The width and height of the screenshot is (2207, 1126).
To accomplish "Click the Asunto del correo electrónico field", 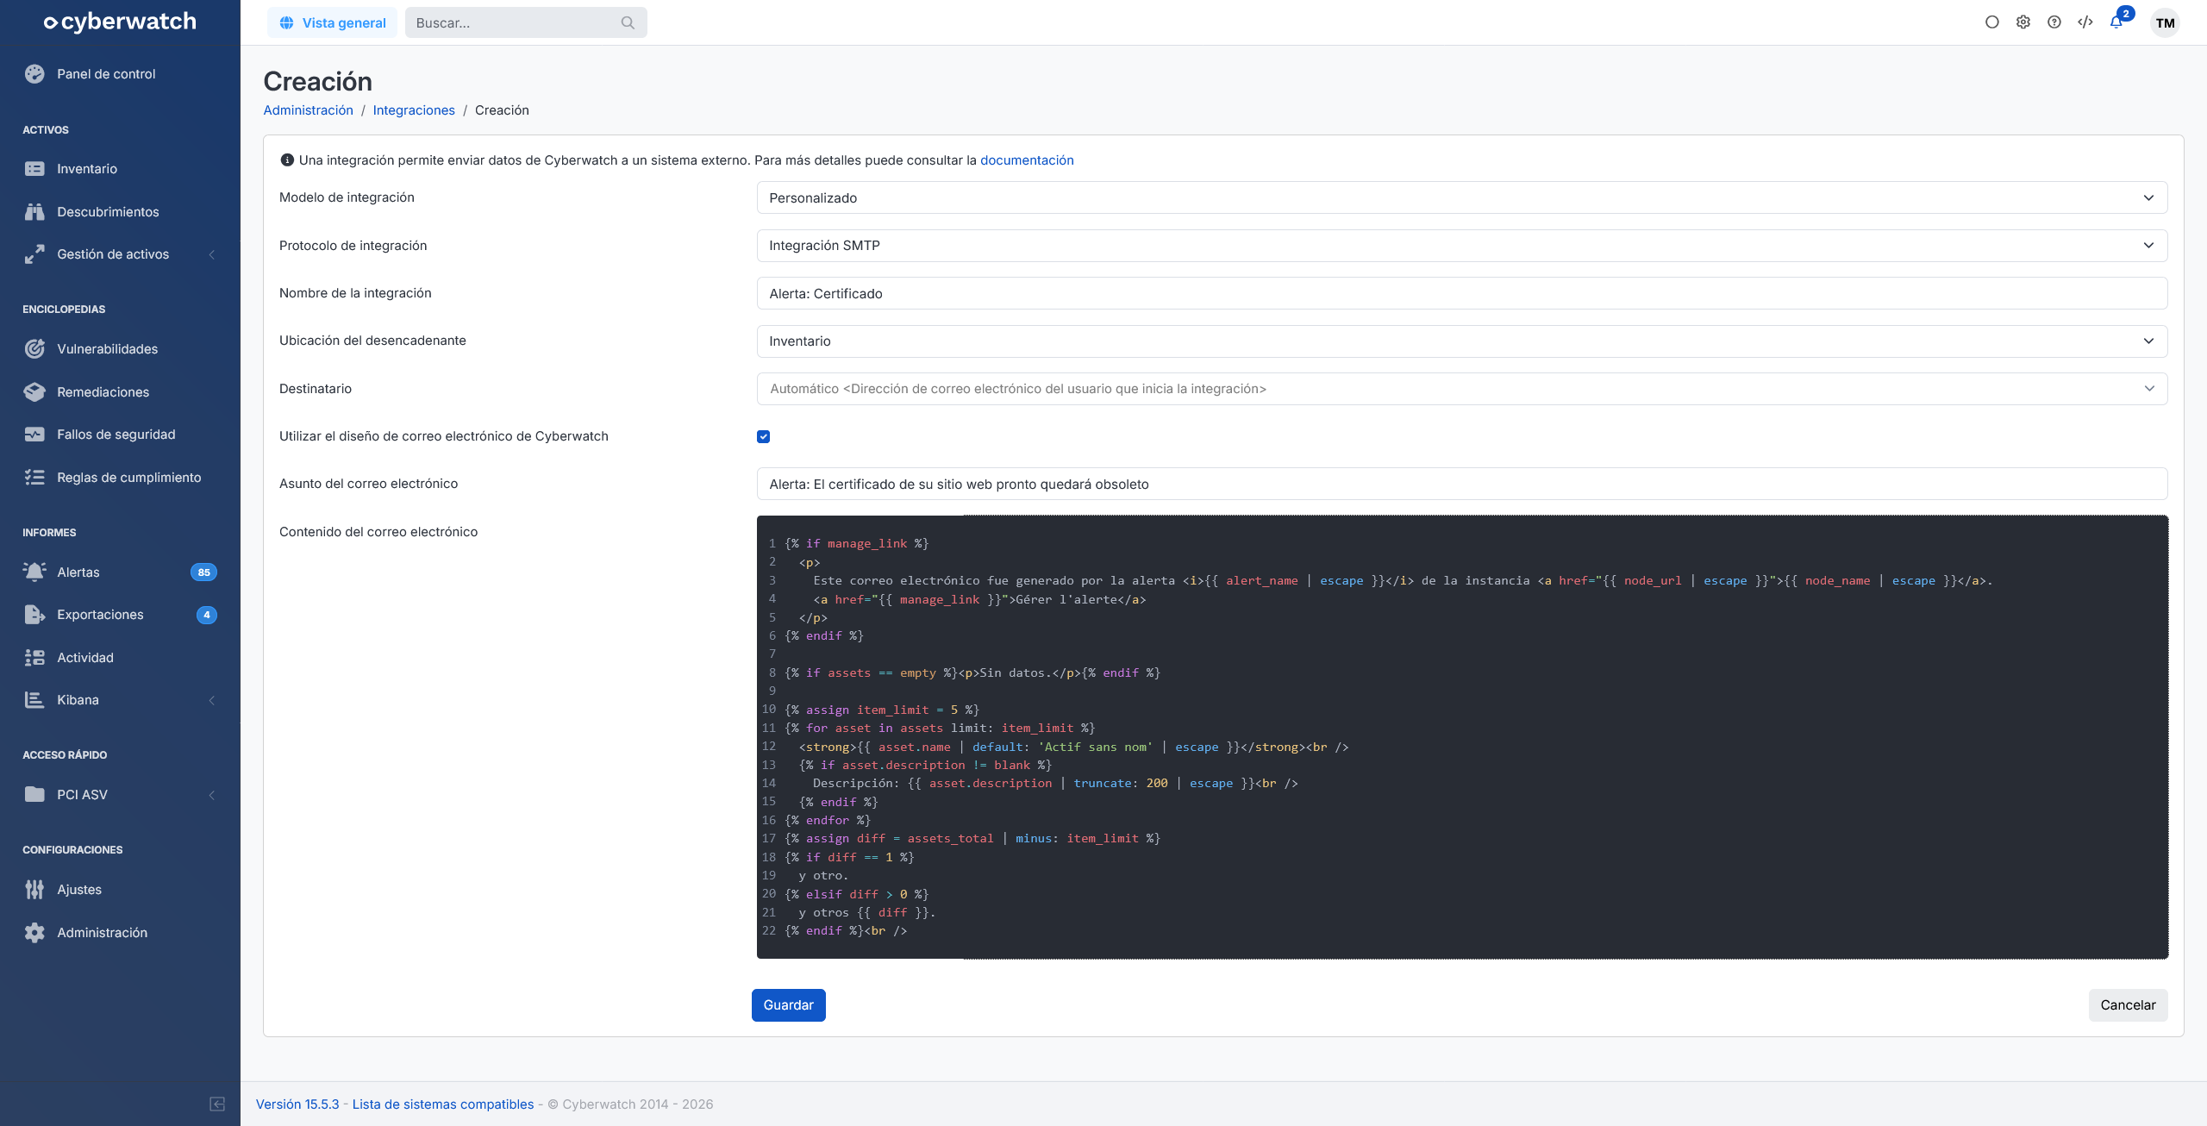I will click(x=1461, y=484).
